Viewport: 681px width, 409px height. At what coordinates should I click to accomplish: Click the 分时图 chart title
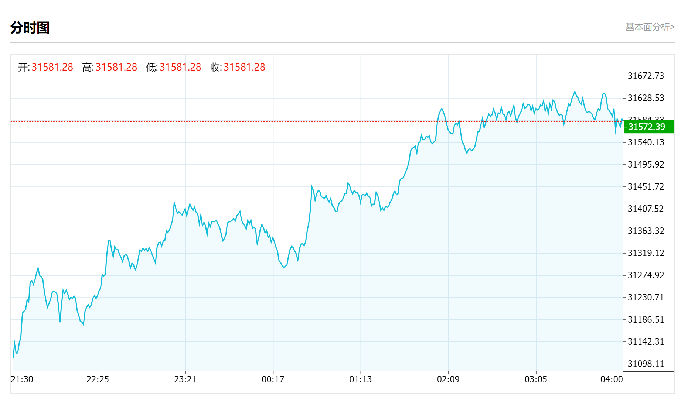[30, 28]
